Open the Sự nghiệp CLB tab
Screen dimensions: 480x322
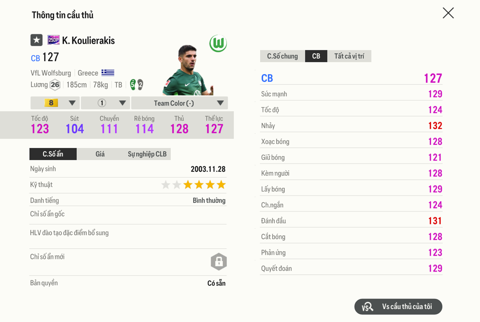(147, 154)
